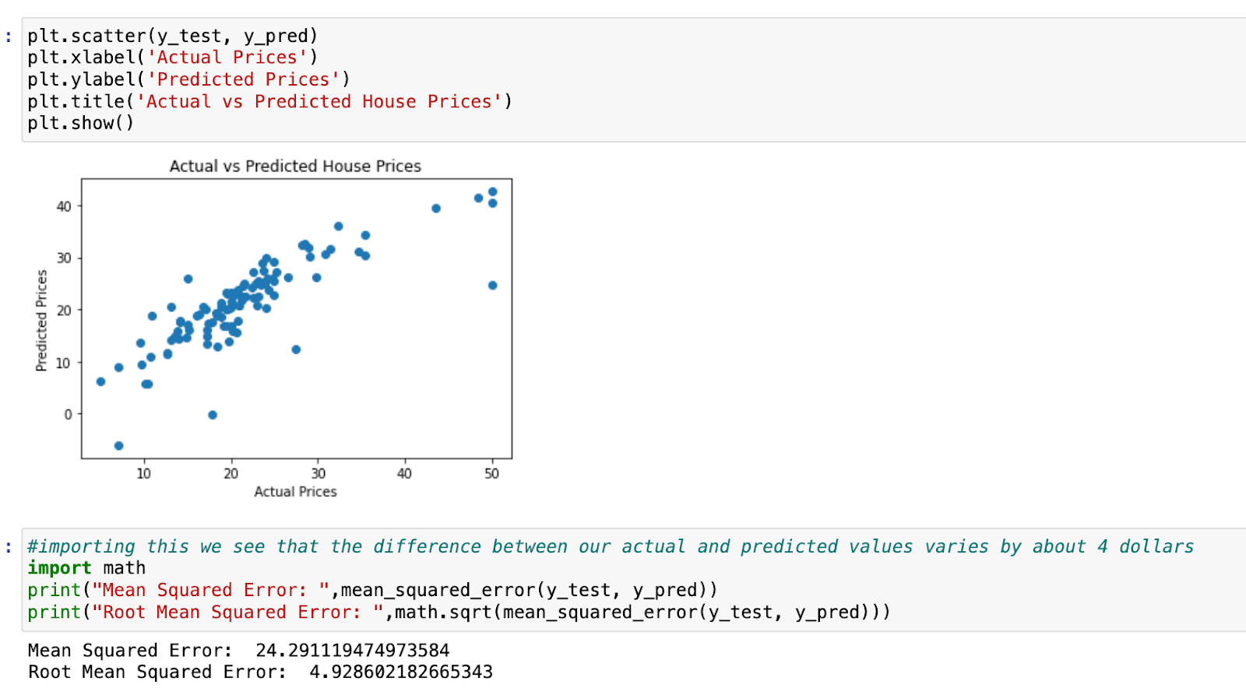Click the plt.scatter(y_test, y_pred) code line
Screen dimensions: 1246x695
tap(172, 36)
